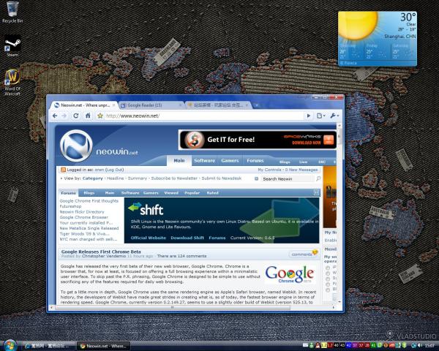Screen dimensions: 439x351
Task: Close the Neowin.net tab
Action: point(113,105)
